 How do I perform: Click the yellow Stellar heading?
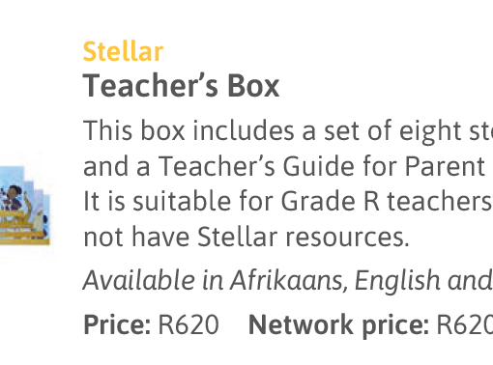tap(123, 51)
